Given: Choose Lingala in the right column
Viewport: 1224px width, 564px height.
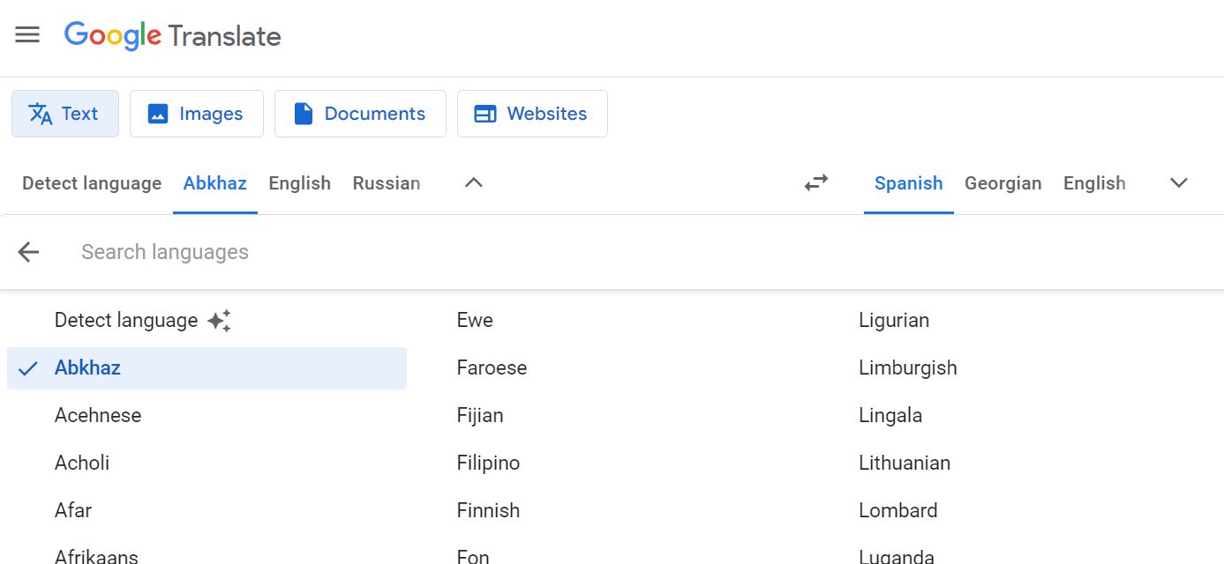Looking at the screenshot, I should [890, 414].
